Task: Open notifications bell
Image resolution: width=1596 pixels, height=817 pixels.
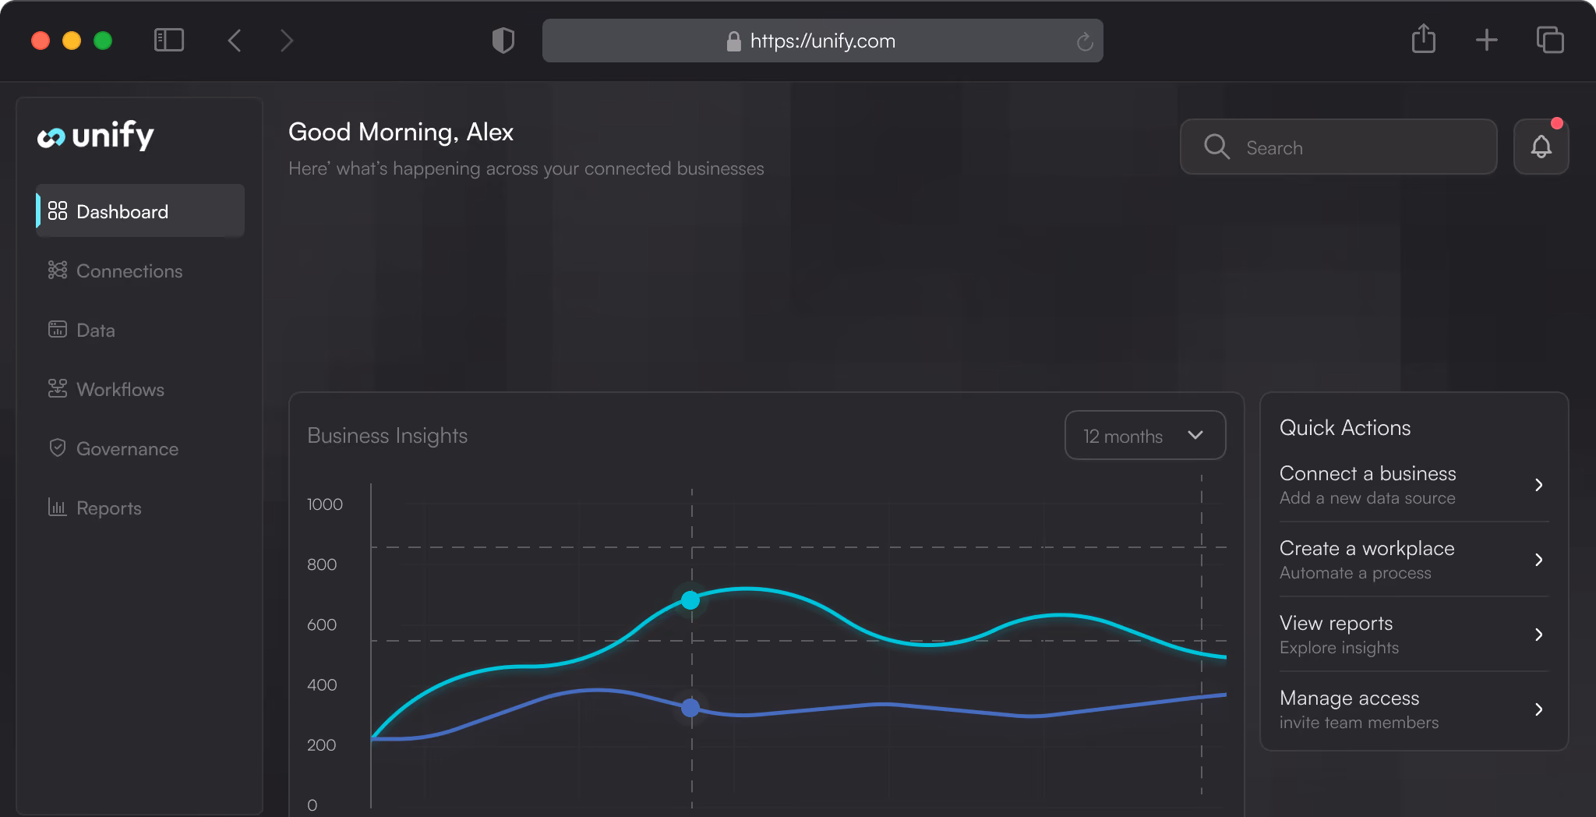Action: [1541, 147]
